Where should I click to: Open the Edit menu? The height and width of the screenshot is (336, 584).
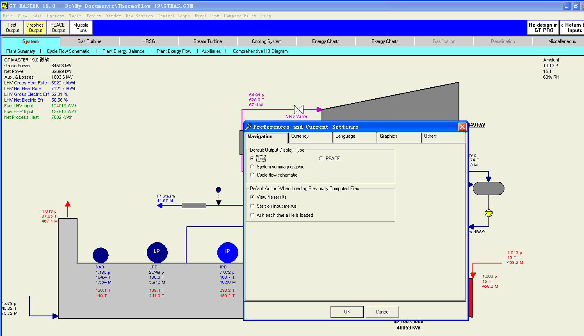(37, 16)
